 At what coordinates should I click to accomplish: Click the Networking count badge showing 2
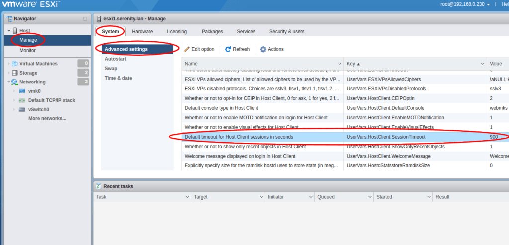pyautogui.click(x=83, y=82)
